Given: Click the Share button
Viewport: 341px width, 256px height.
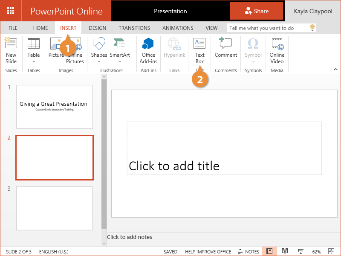Looking at the screenshot, I should [257, 11].
